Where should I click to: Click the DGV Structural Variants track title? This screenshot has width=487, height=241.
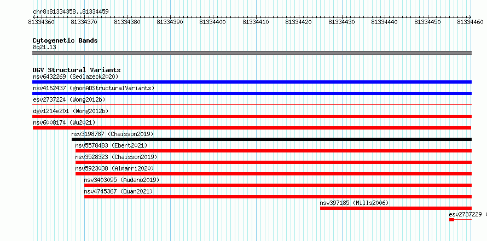point(77,70)
